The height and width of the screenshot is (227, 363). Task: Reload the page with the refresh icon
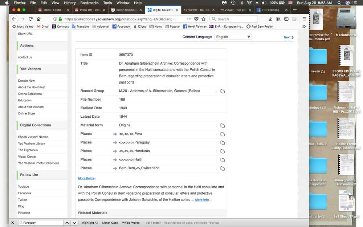coord(30,19)
